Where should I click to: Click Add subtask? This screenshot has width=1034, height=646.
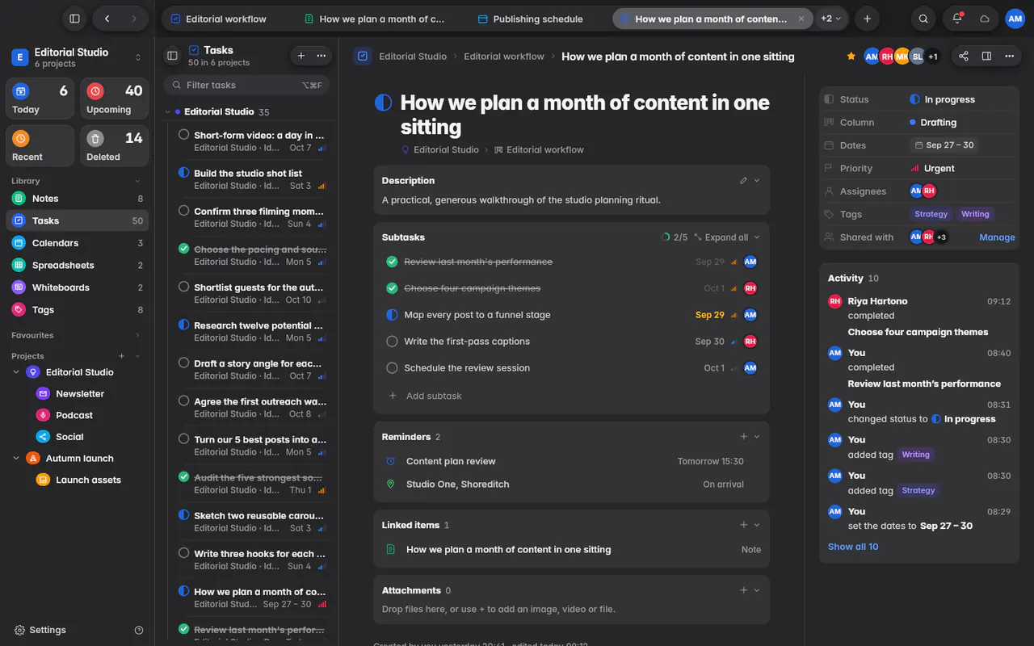[x=434, y=396]
